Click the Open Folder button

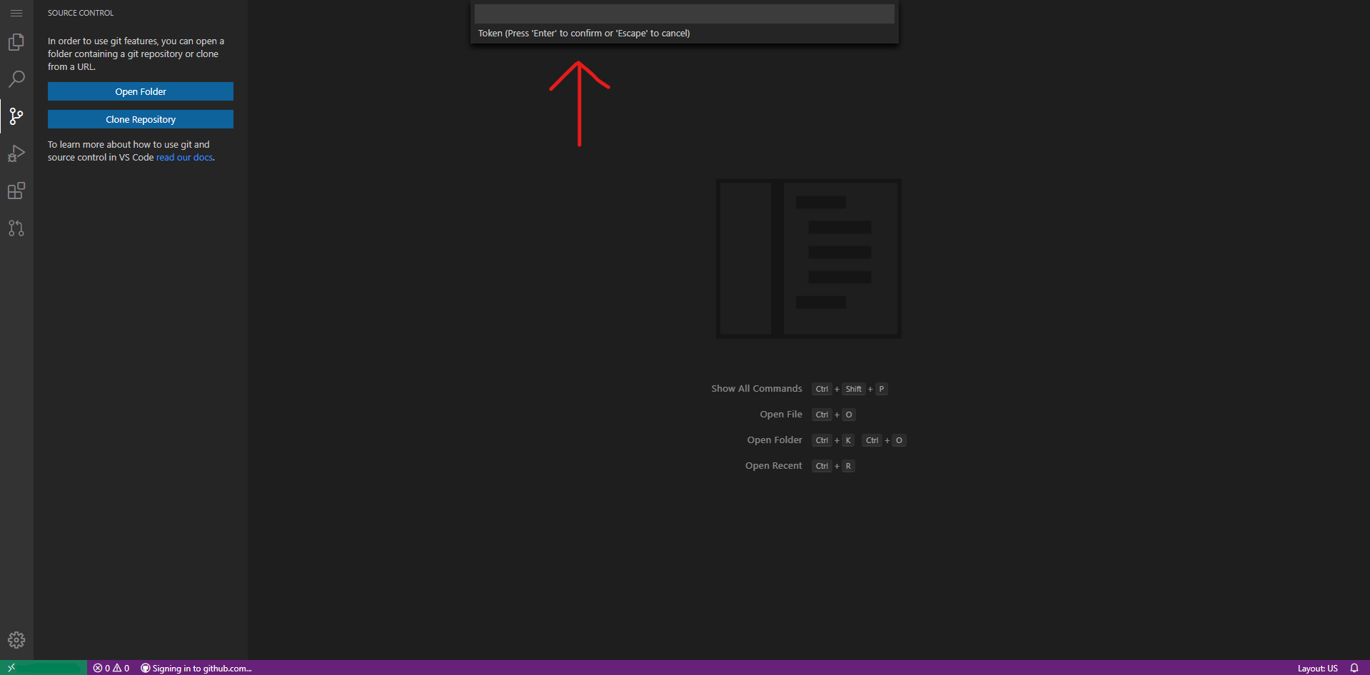(140, 91)
